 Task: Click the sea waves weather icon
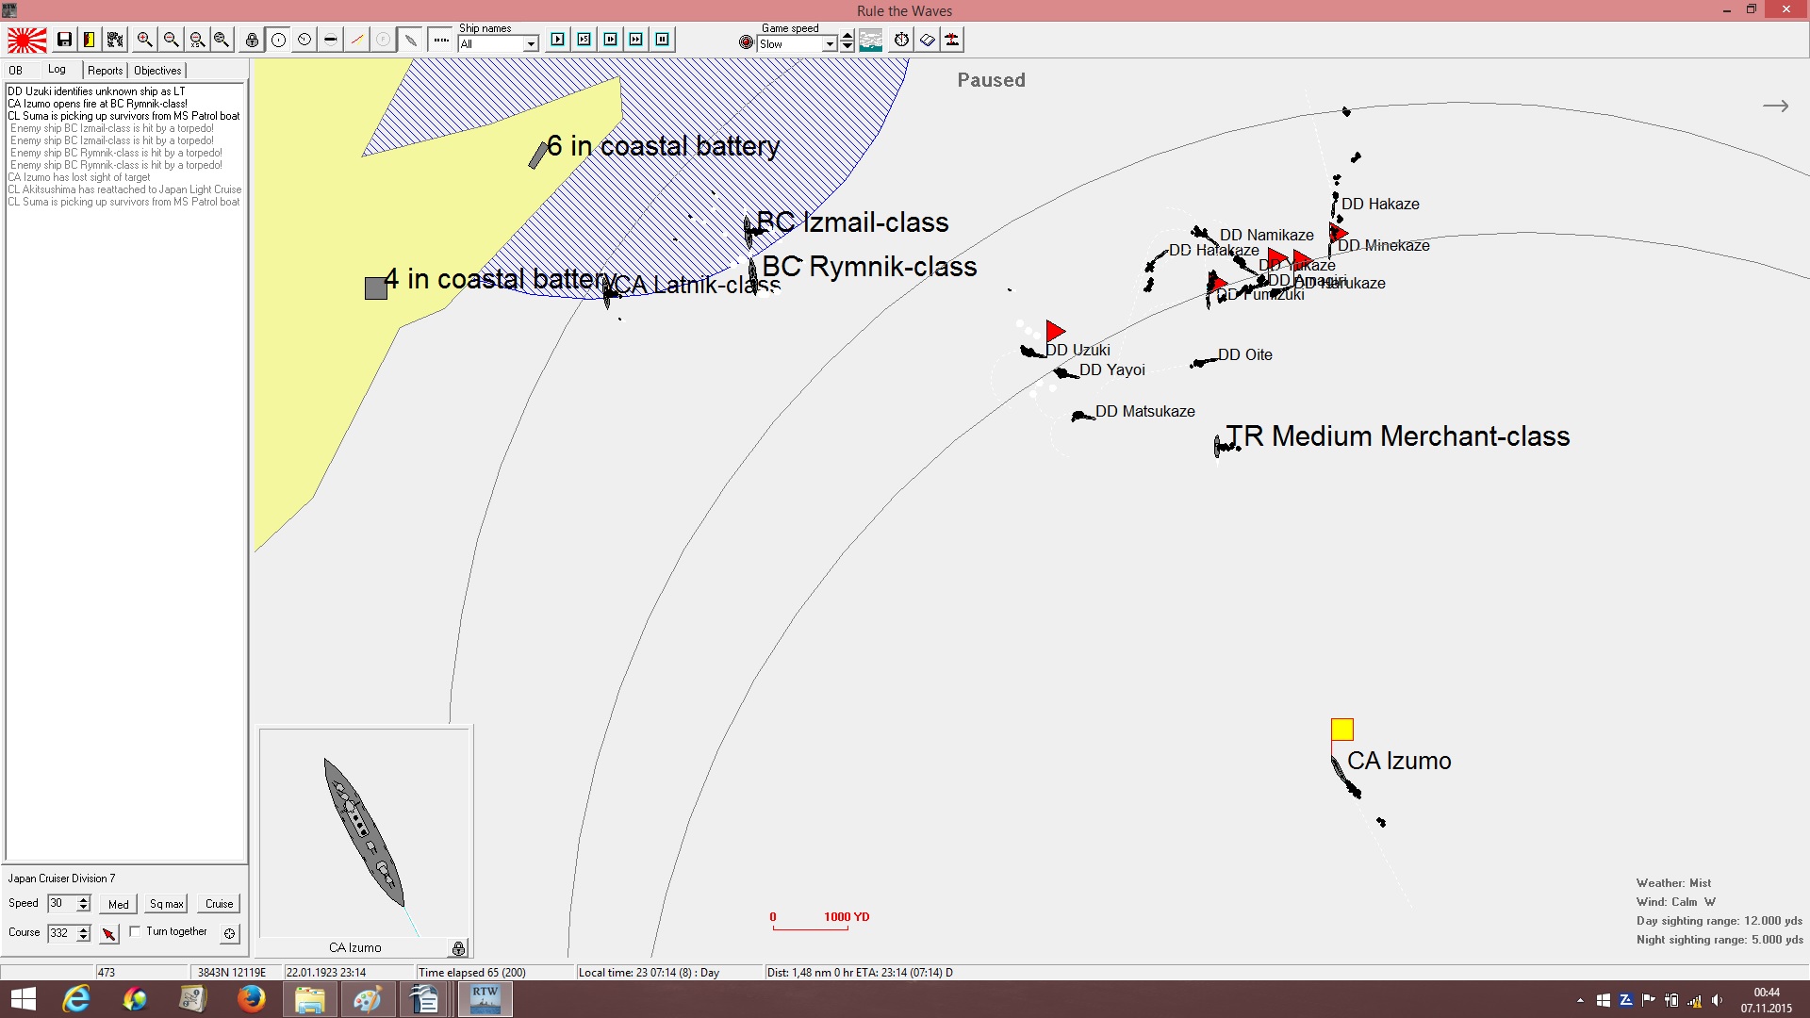[871, 40]
